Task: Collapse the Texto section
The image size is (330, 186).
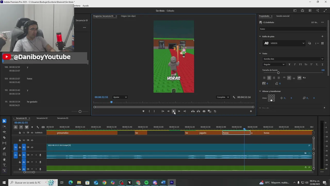Action: coord(260,53)
